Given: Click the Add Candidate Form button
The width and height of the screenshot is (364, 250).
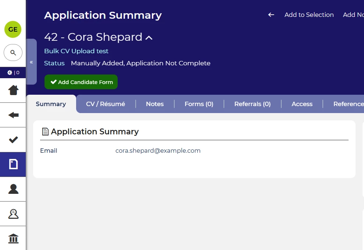Looking at the screenshot, I should click(81, 82).
